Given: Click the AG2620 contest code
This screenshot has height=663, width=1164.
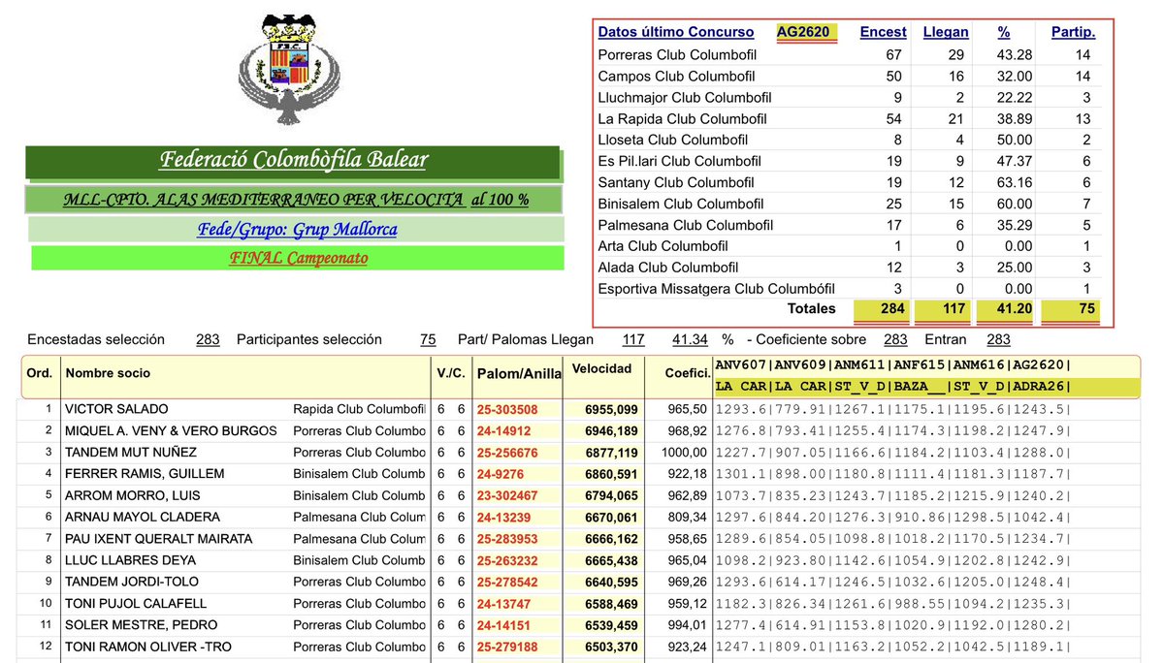Looking at the screenshot, I should [803, 32].
